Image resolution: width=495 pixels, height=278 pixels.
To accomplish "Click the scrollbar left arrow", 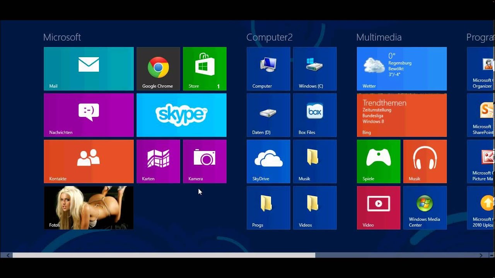I will click(x=7, y=255).
